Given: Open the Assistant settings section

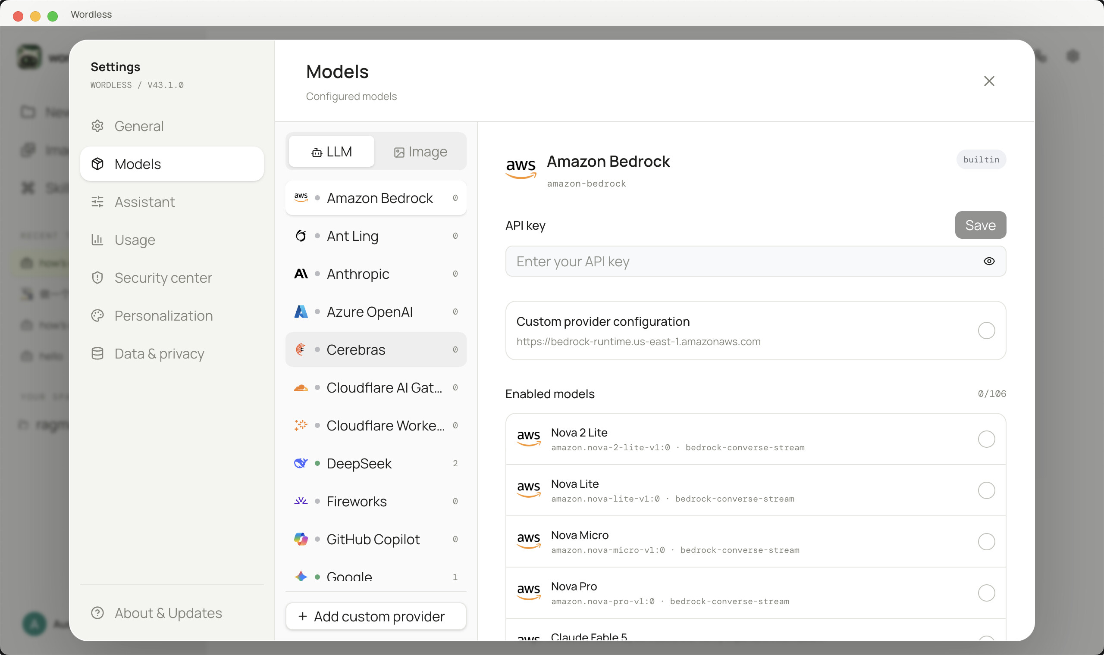Looking at the screenshot, I should click(x=172, y=202).
